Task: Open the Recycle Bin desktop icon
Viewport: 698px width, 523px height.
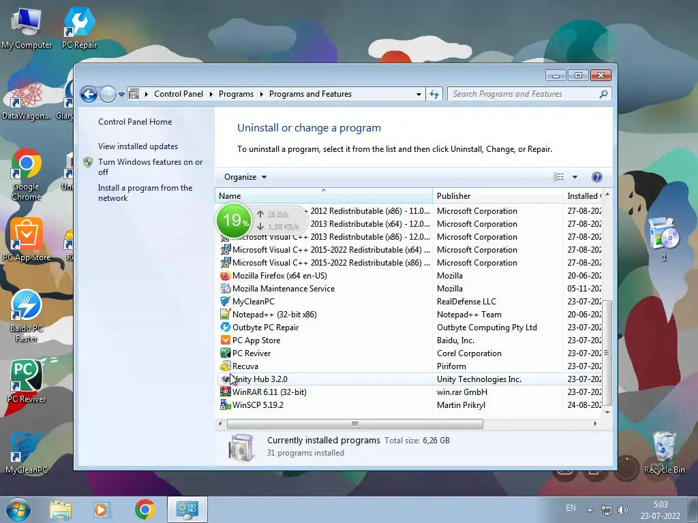Action: [x=664, y=452]
